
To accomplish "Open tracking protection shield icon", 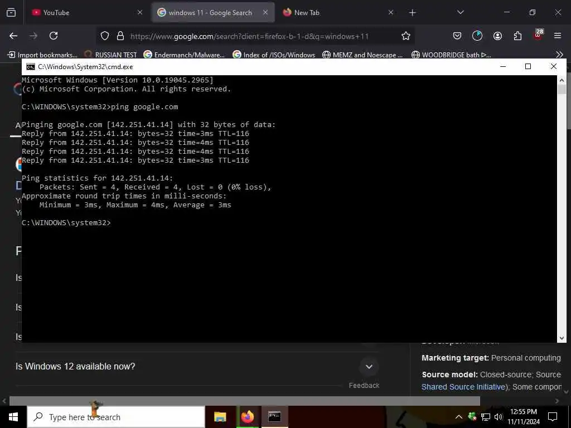I will (105, 36).
